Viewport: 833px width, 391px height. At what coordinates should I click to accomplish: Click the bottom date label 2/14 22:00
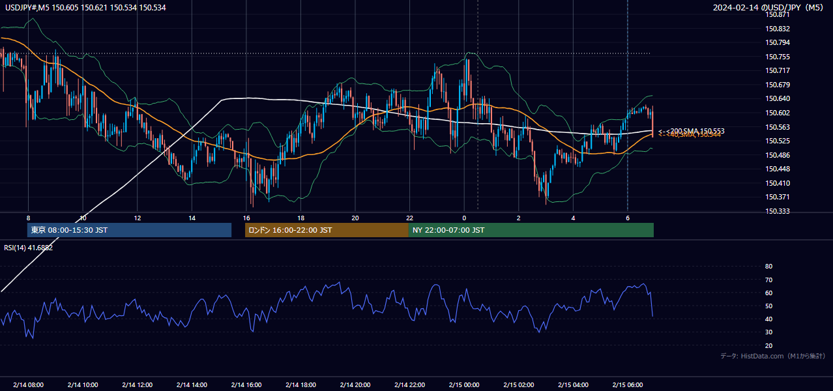pyautogui.click(x=409, y=384)
